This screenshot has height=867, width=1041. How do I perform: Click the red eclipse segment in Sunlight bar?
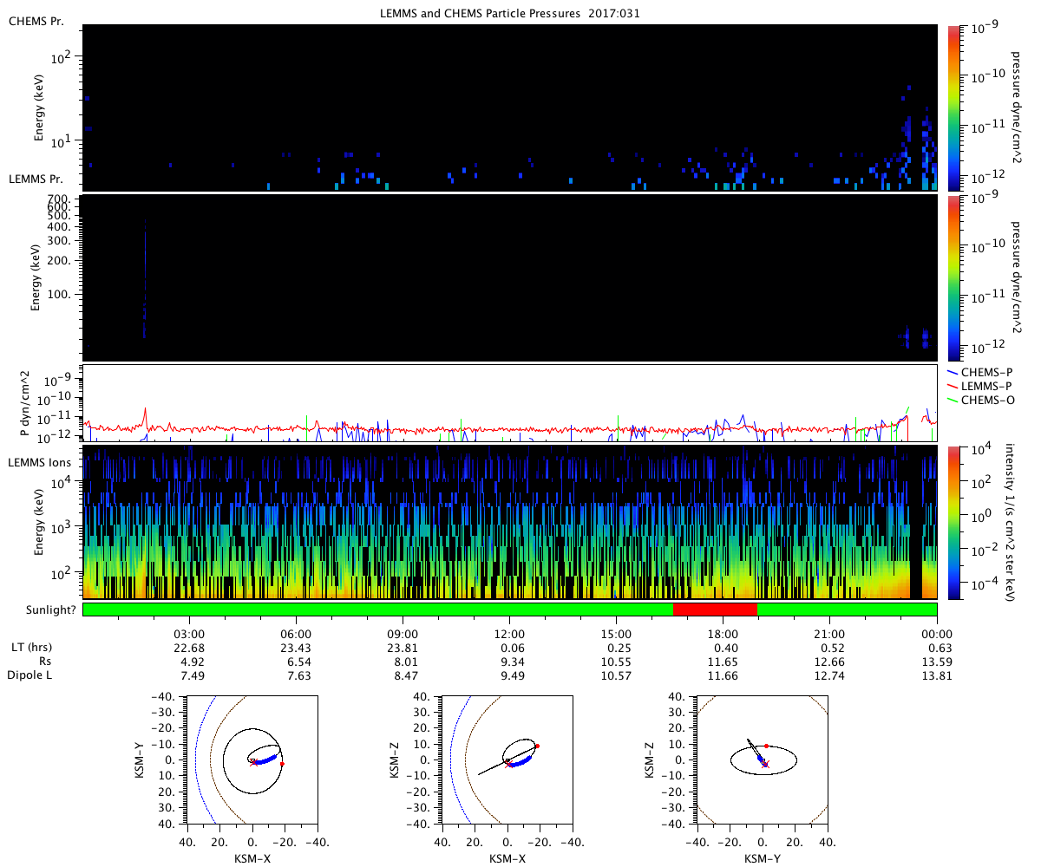point(716,609)
